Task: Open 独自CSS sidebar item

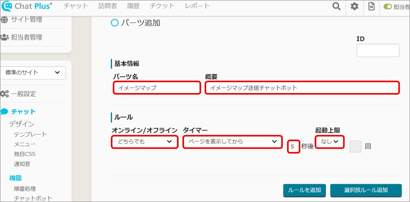Action: coord(25,154)
